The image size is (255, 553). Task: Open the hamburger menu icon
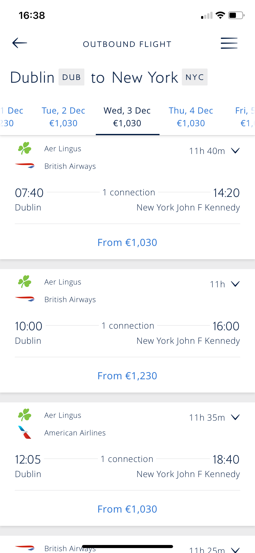pos(229,43)
